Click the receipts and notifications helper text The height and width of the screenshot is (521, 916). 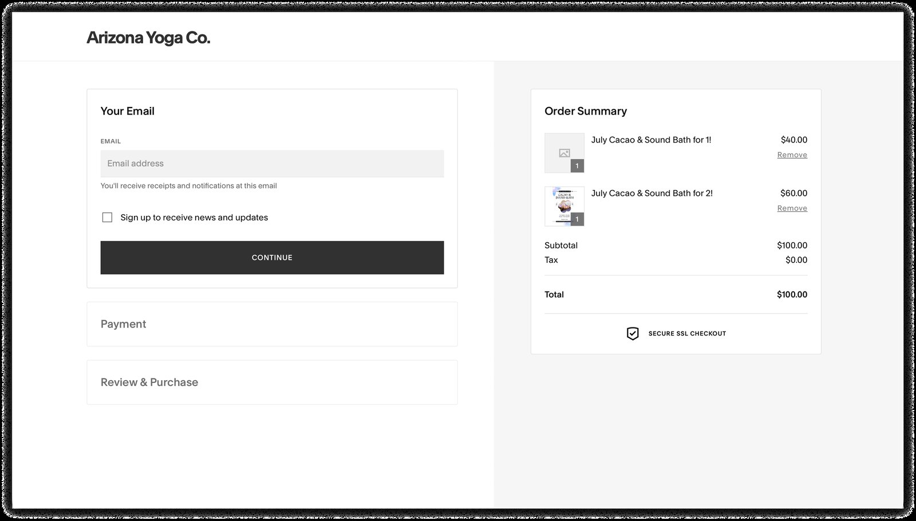pyautogui.click(x=189, y=186)
